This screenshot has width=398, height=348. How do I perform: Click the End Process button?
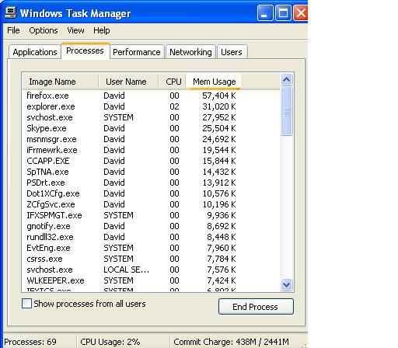[256, 307]
